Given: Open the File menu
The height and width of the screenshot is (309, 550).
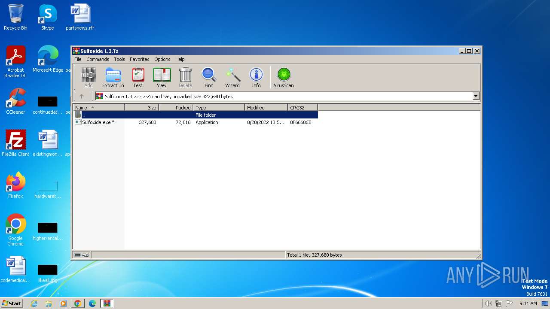Looking at the screenshot, I should coord(78,59).
